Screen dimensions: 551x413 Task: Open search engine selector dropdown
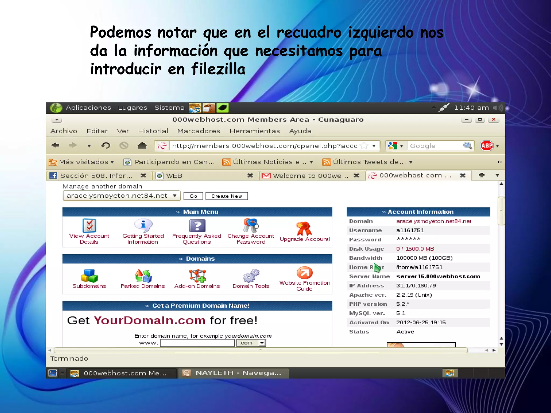coord(401,146)
